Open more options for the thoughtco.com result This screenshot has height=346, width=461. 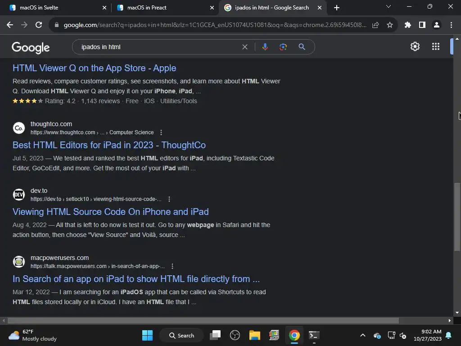(x=161, y=132)
